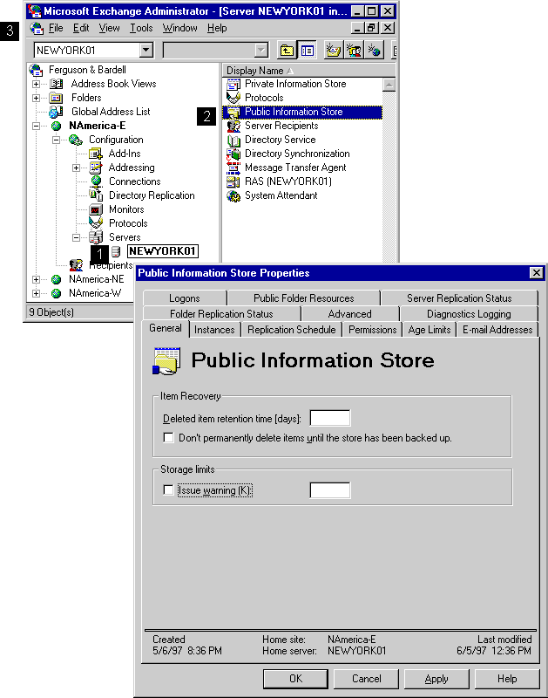Screen dimensions: 548x698
Task: Collapse the NAmerica-E site node
Action: [x=36, y=126]
